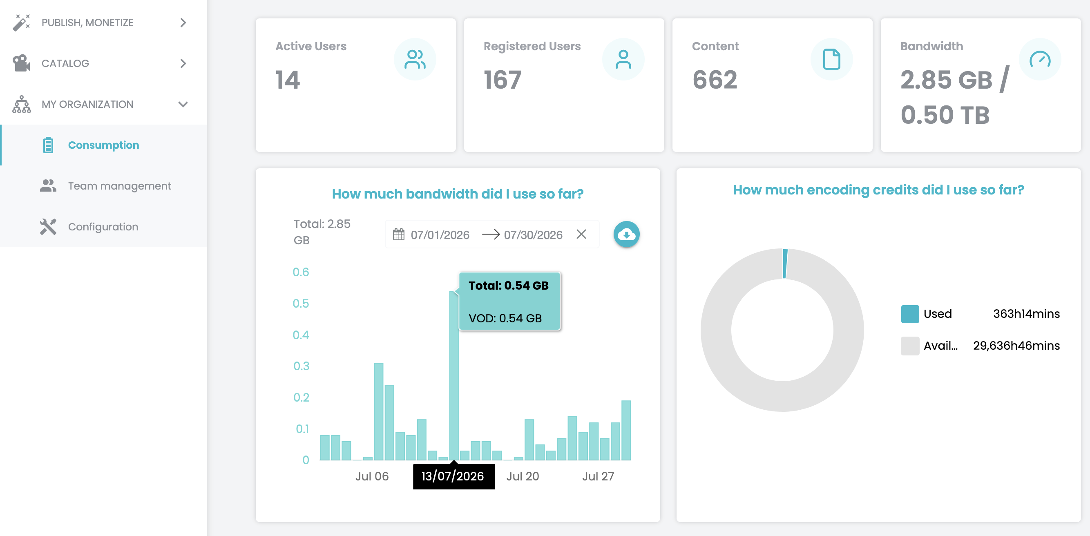
Task: Click the My Organization hierarchy icon
Action: point(22,104)
